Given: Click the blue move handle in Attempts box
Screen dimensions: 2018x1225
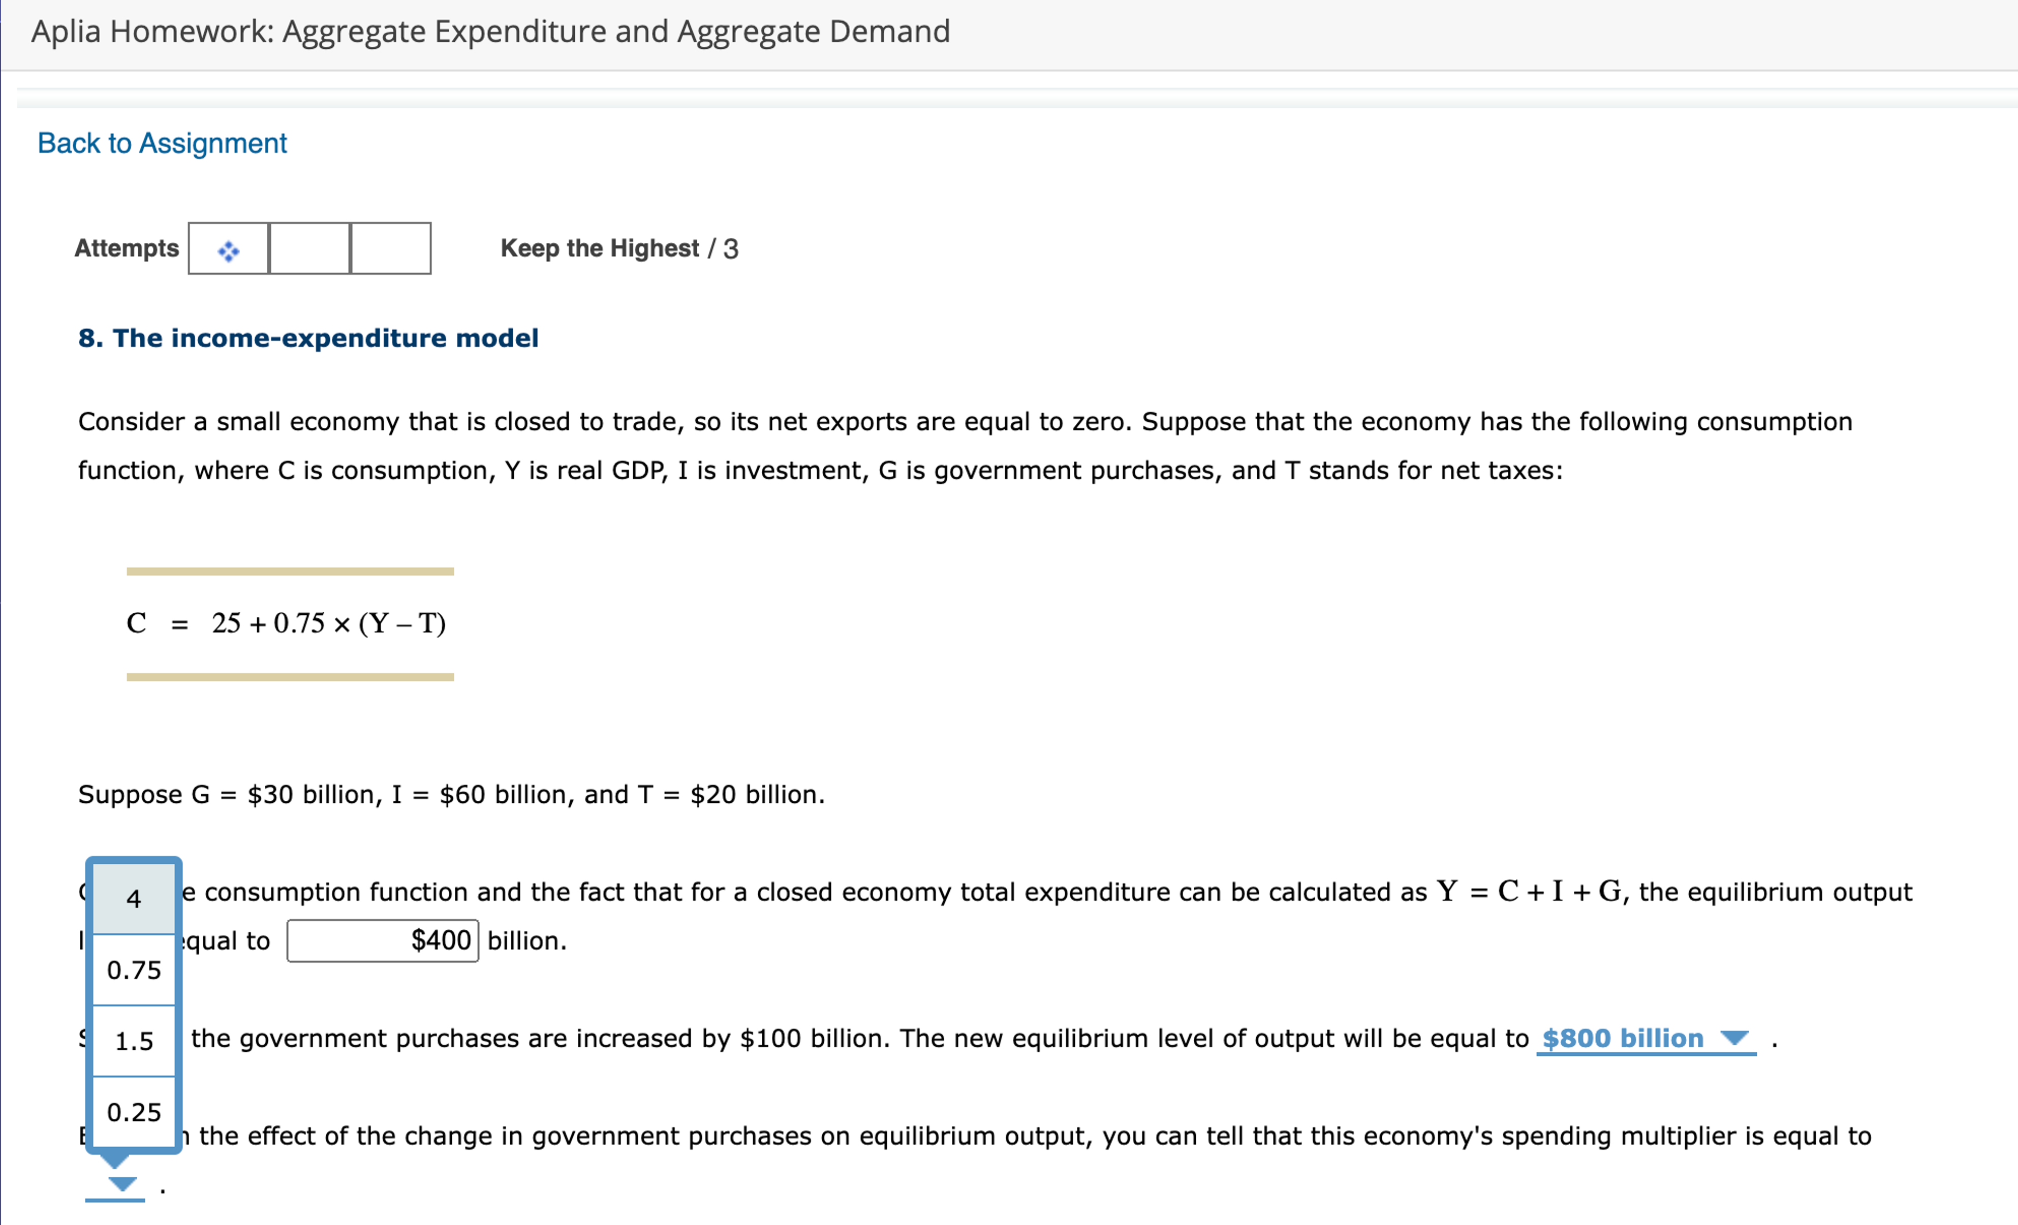Looking at the screenshot, I should tap(228, 250).
